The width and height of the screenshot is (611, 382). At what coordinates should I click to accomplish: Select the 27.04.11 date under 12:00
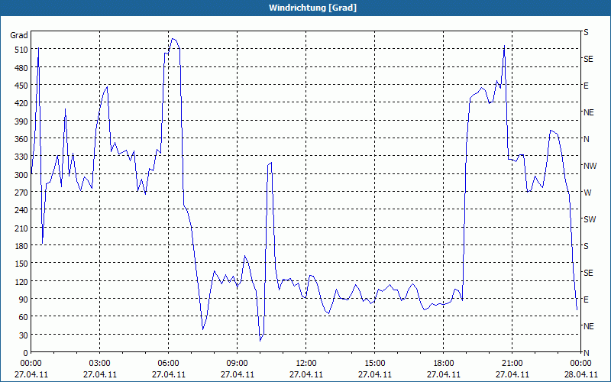pos(306,374)
